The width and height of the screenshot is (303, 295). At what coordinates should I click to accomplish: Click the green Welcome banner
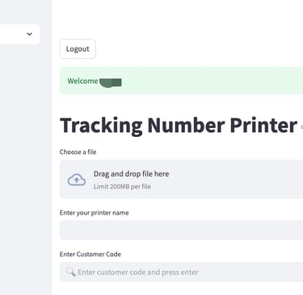tap(181, 81)
